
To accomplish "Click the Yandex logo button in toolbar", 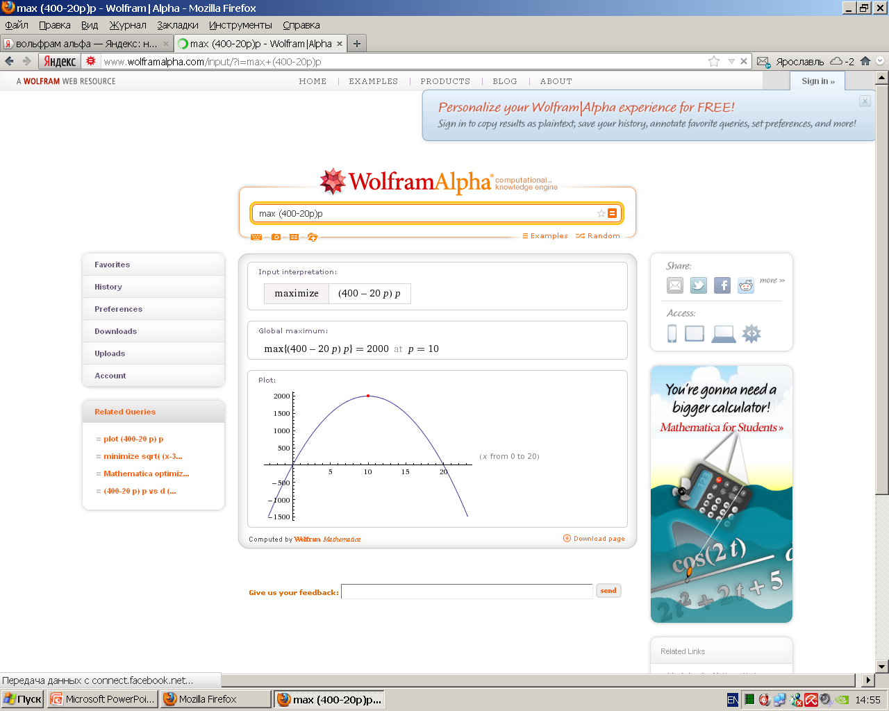I will [60, 61].
